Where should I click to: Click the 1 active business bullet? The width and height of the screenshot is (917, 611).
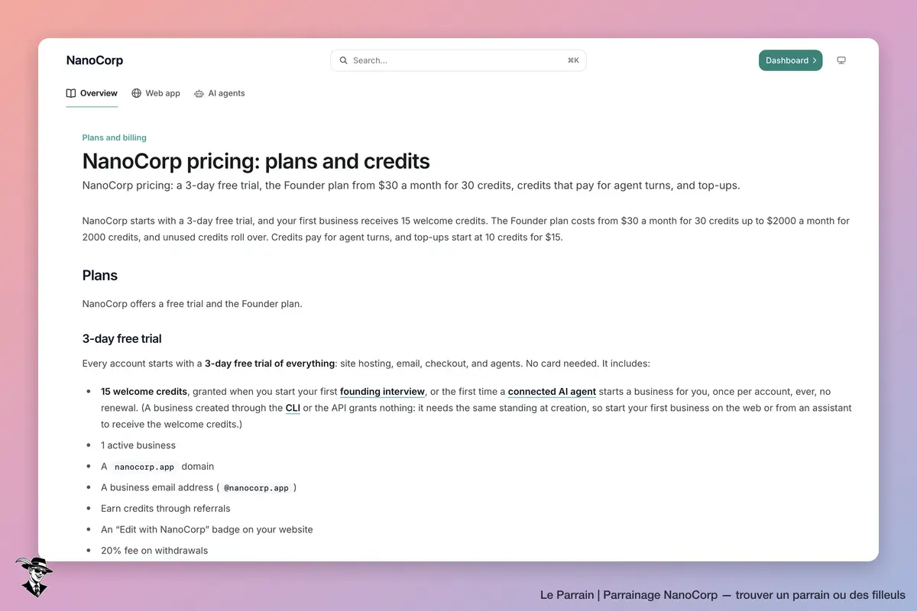(138, 445)
